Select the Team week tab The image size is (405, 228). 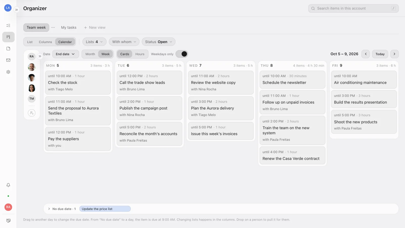tap(36, 27)
